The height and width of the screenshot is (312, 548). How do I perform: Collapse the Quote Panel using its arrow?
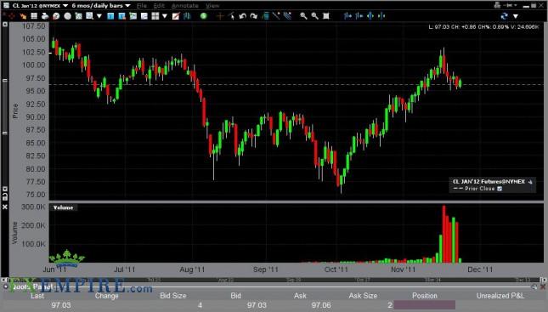(x=6, y=286)
